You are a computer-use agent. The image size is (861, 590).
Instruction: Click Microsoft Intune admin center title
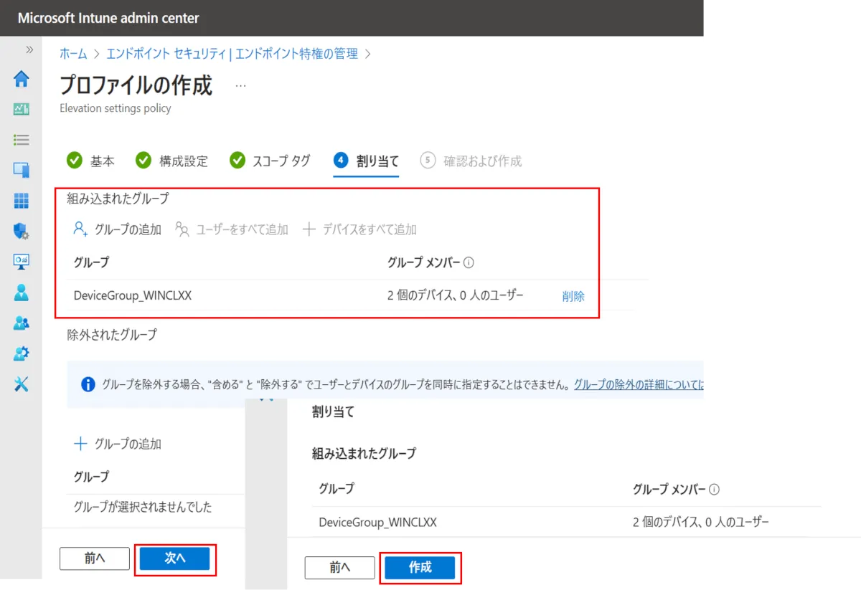coord(108,18)
